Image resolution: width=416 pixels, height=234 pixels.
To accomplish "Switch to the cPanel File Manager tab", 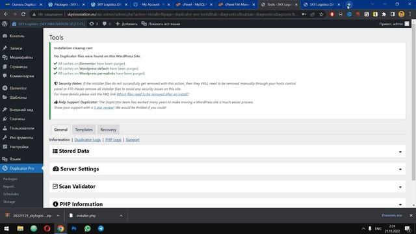I will tap(236, 5).
